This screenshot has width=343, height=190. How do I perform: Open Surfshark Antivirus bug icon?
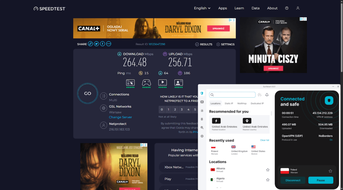(x=202, y=119)
